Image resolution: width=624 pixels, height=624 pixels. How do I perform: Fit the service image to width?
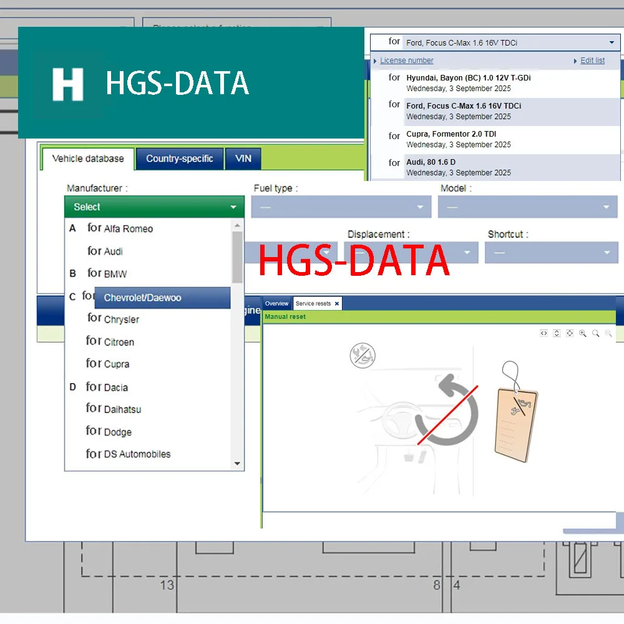coord(544,333)
